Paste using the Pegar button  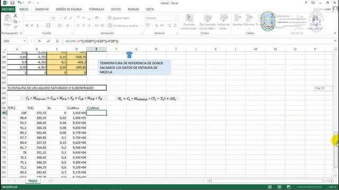7,21
